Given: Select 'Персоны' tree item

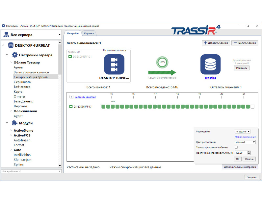Looking at the screenshot, I should coord(20,106).
